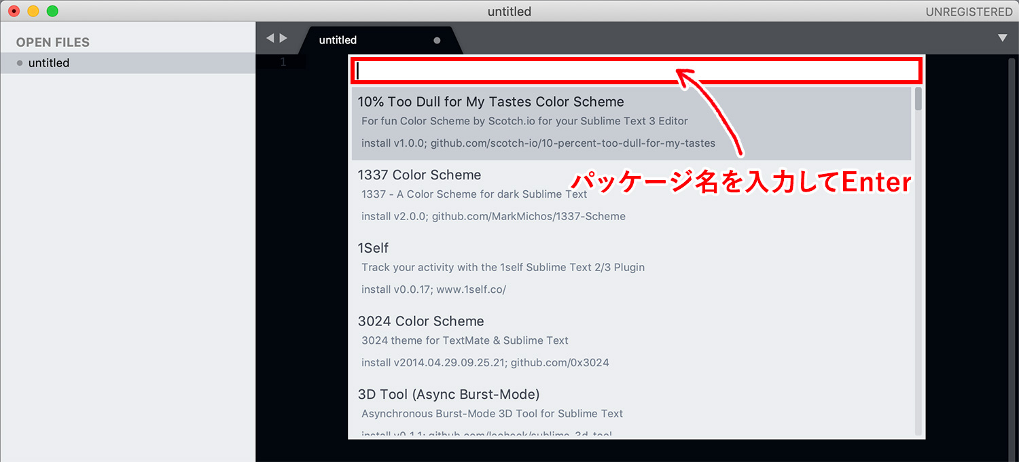
Task: Select the 1337 Color Scheme package
Action: pyautogui.click(x=631, y=196)
